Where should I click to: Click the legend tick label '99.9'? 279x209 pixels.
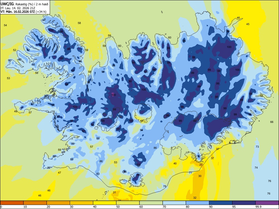[258, 207]
